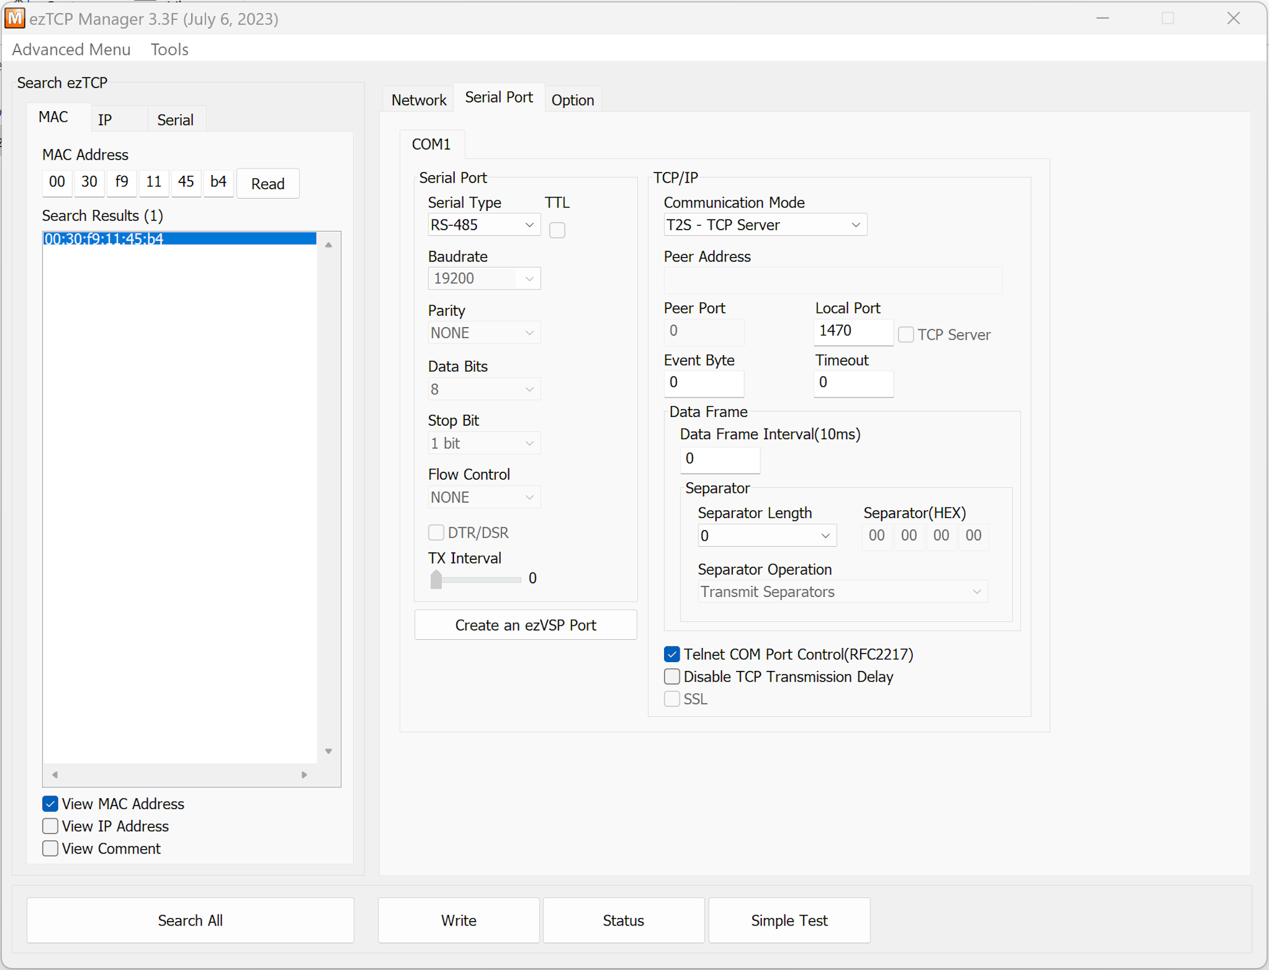Click the Create an ezVSP Port button
The height and width of the screenshot is (970, 1269).
(525, 624)
